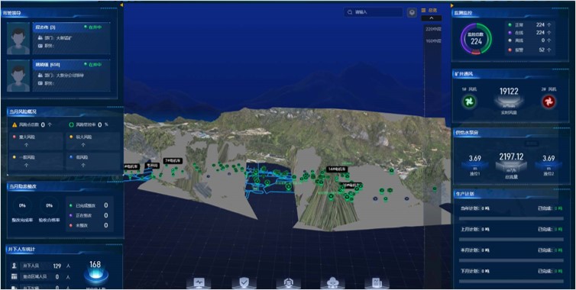Click the 重大风险 risk card

pos(36,140)
